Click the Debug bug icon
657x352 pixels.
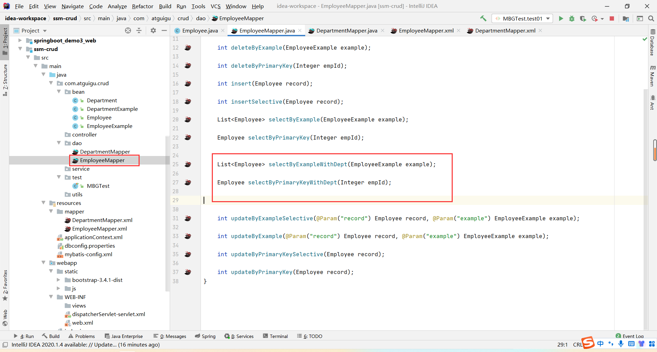(x=572, y=18)
